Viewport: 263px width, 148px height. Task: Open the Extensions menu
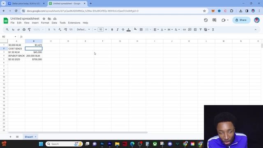click(74, 23)
